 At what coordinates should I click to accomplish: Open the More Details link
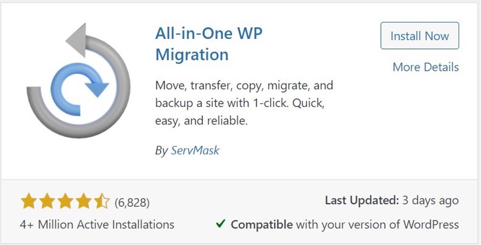pyautogui.click(x=425, y=67)
